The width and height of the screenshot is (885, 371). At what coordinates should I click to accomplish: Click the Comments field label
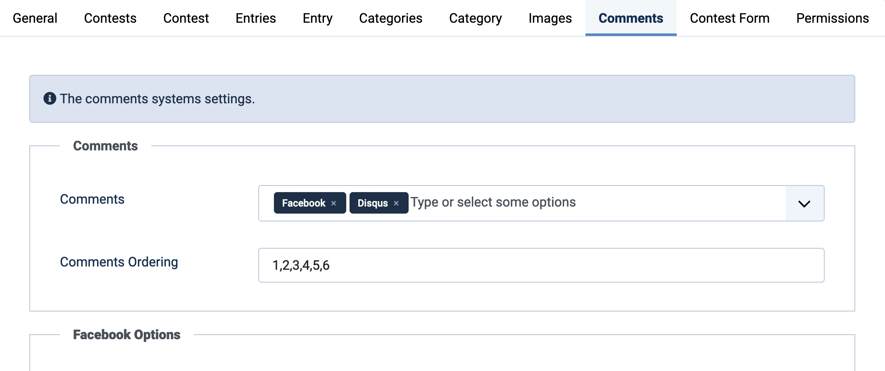pos(92,199)
